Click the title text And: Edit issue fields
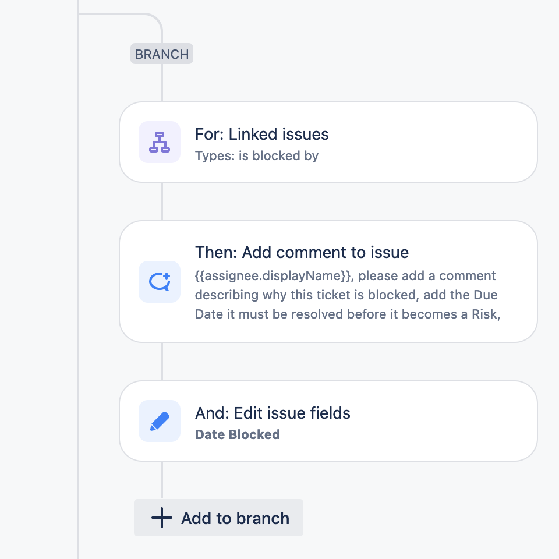 pyautogui.click(x=273, y=413)
